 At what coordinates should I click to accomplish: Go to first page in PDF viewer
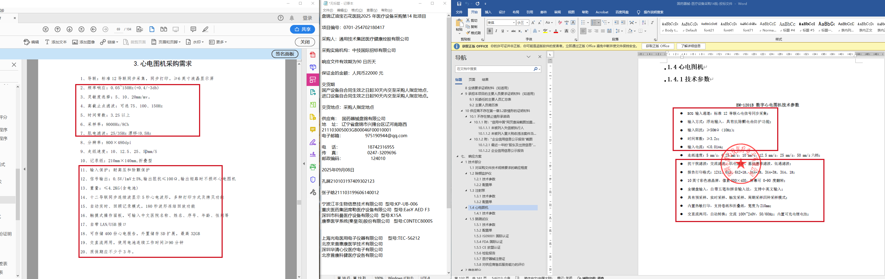[46, 30]
